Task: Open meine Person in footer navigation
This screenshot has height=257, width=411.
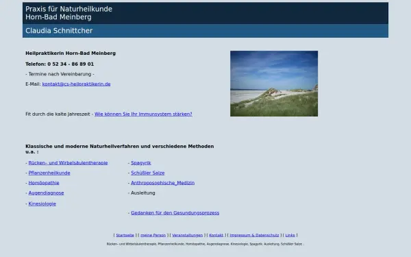Action: [153, 235]
